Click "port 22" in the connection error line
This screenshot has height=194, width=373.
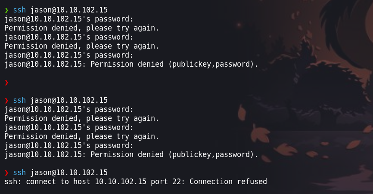(x=166, y=182)
